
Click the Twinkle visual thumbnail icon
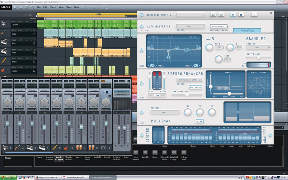(x=145, y=152)
